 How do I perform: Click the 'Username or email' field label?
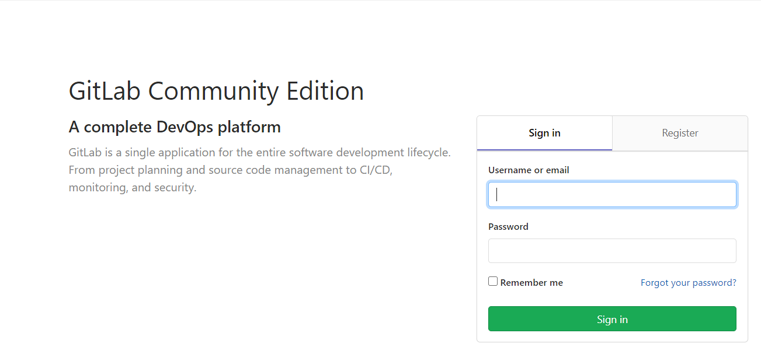point(529,170)
